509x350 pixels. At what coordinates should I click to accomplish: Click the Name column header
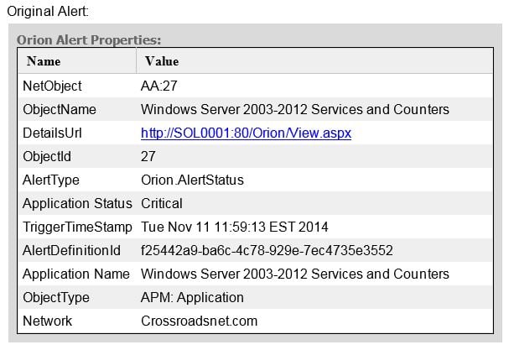(44, 61)
